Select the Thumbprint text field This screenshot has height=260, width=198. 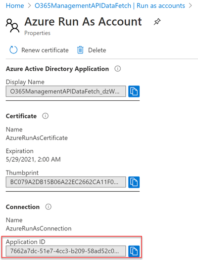(x=66, y=182)
